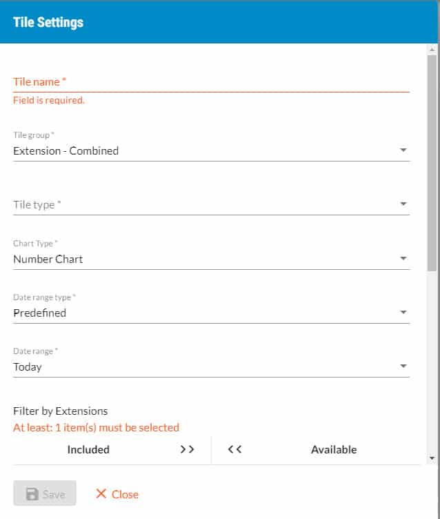Click the move all available double-arrow icon
The image size is (440, 519).
pyautogui.click(x=234, y=449)
